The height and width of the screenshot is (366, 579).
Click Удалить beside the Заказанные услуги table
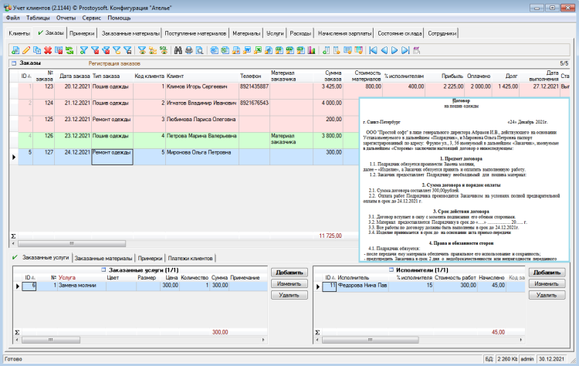click(289, 295)
